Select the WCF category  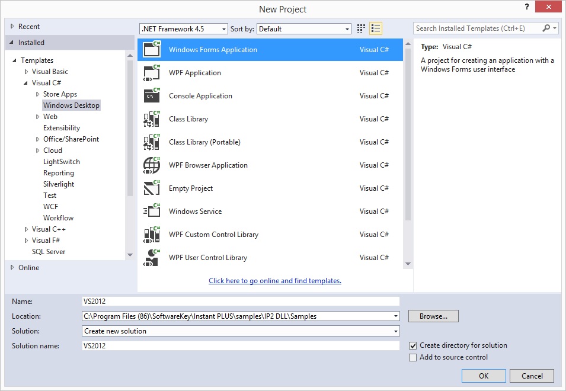coord(50,206)
